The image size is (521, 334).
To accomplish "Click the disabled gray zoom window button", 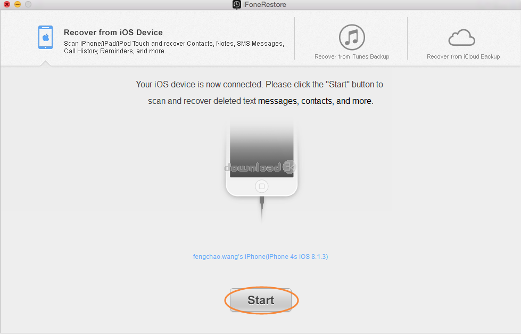I will pyautogui.click(x=28, y=4).
